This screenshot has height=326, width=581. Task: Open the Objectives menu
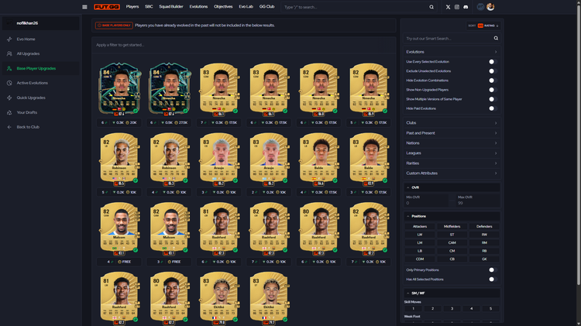pos(223,7)
